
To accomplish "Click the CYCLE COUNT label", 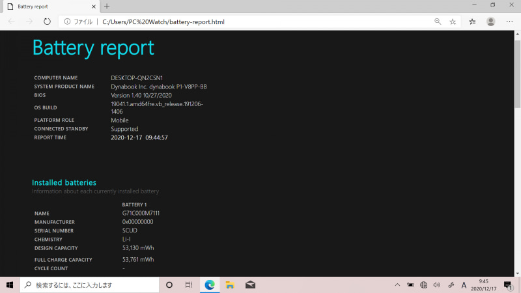I will tap(51, 268).
